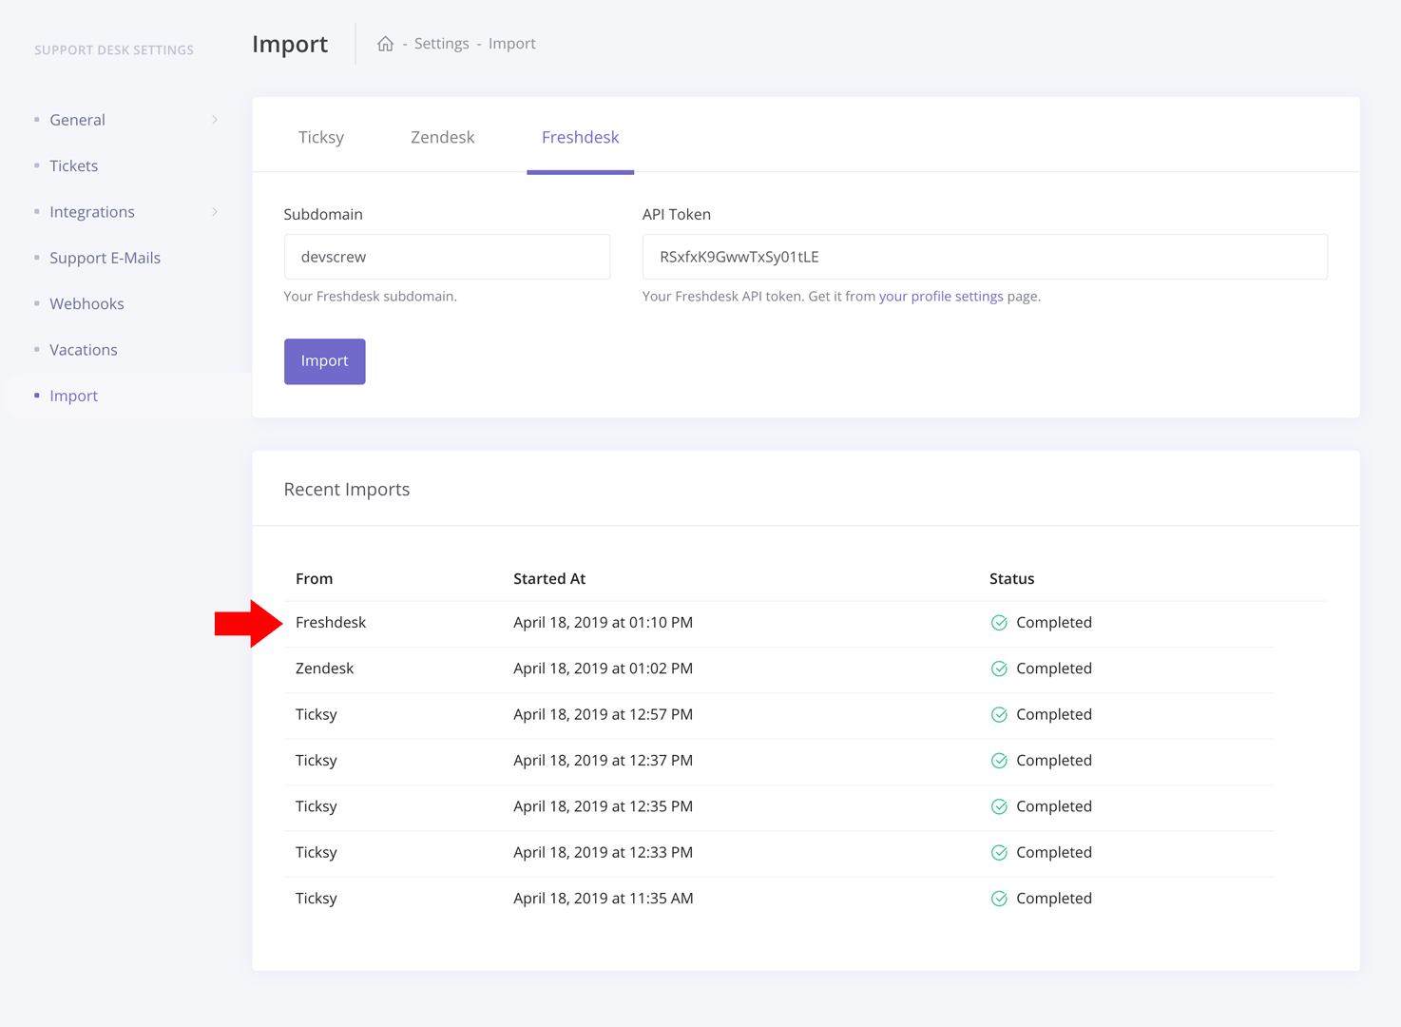This screenshot has width=1401, height=1027.
Task: Click the April 18, 2019 at 12:35 PM cell
Action: point(603,806)
